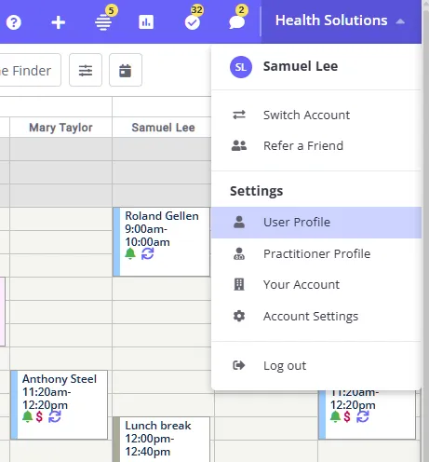Open Anthony Steel 11:20am appointment

coord(60,404)
